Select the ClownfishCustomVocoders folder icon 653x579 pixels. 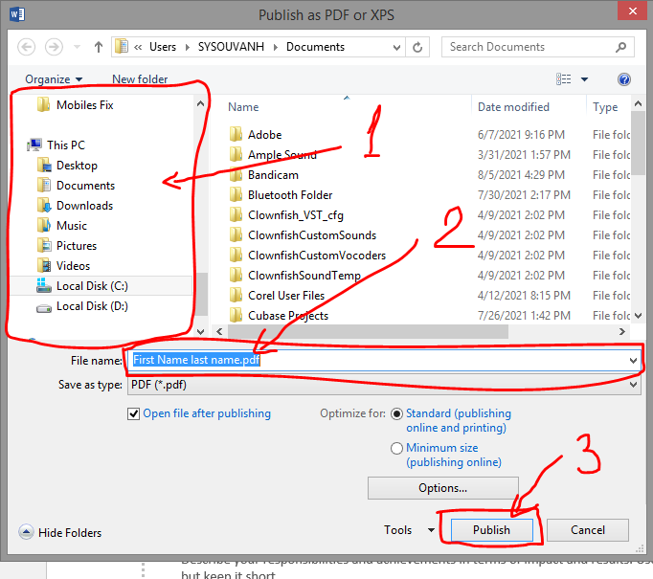236,256
